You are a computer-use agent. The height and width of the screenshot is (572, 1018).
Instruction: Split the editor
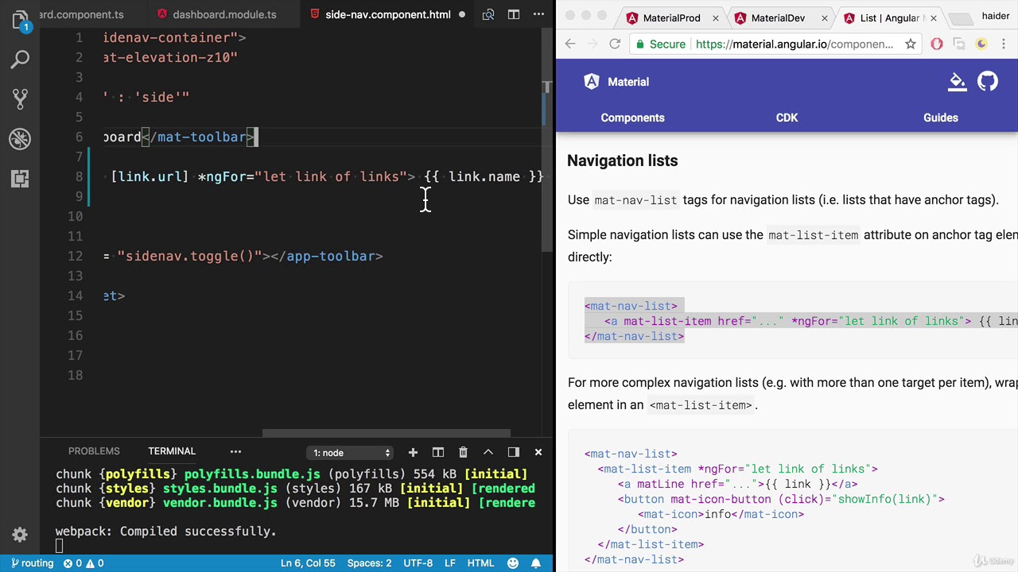click(514, 14)
